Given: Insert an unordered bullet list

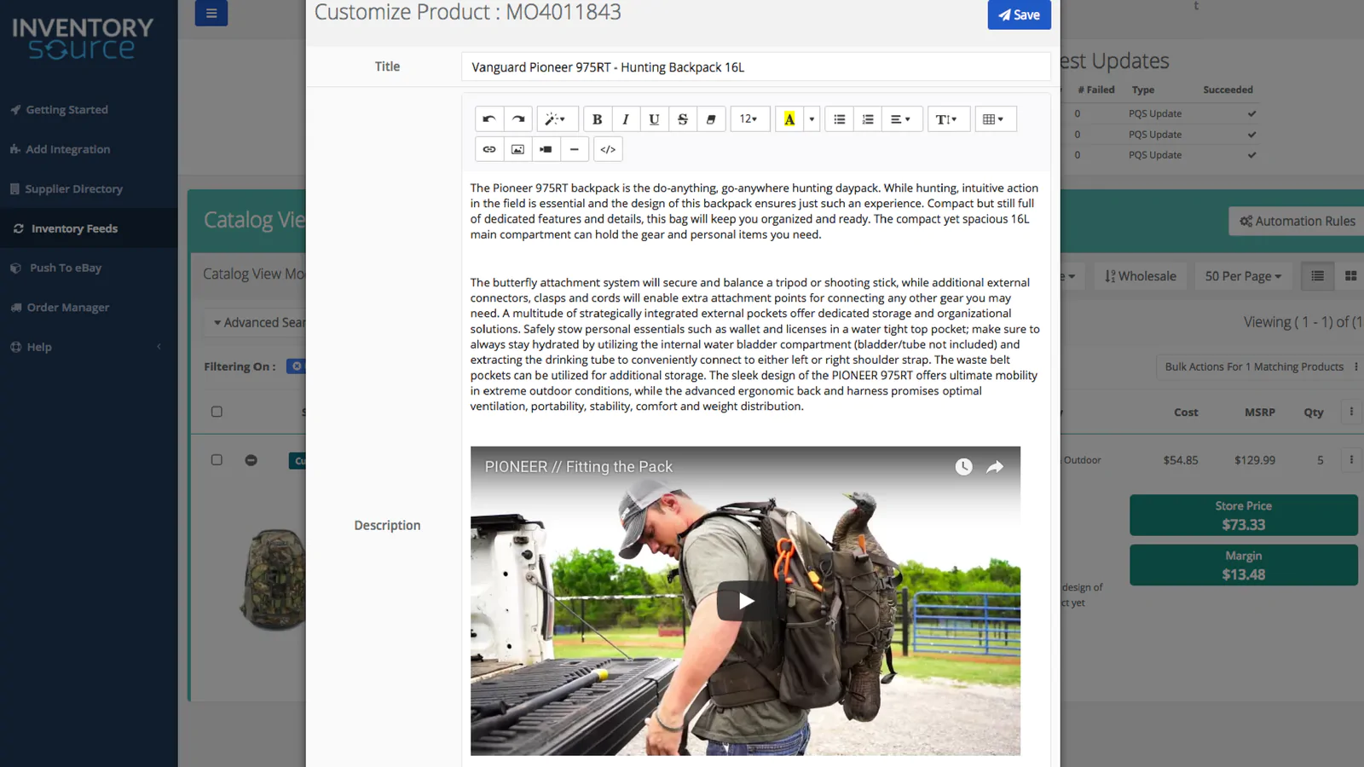Looking at the screenshot, I should [x=840, y=119].
